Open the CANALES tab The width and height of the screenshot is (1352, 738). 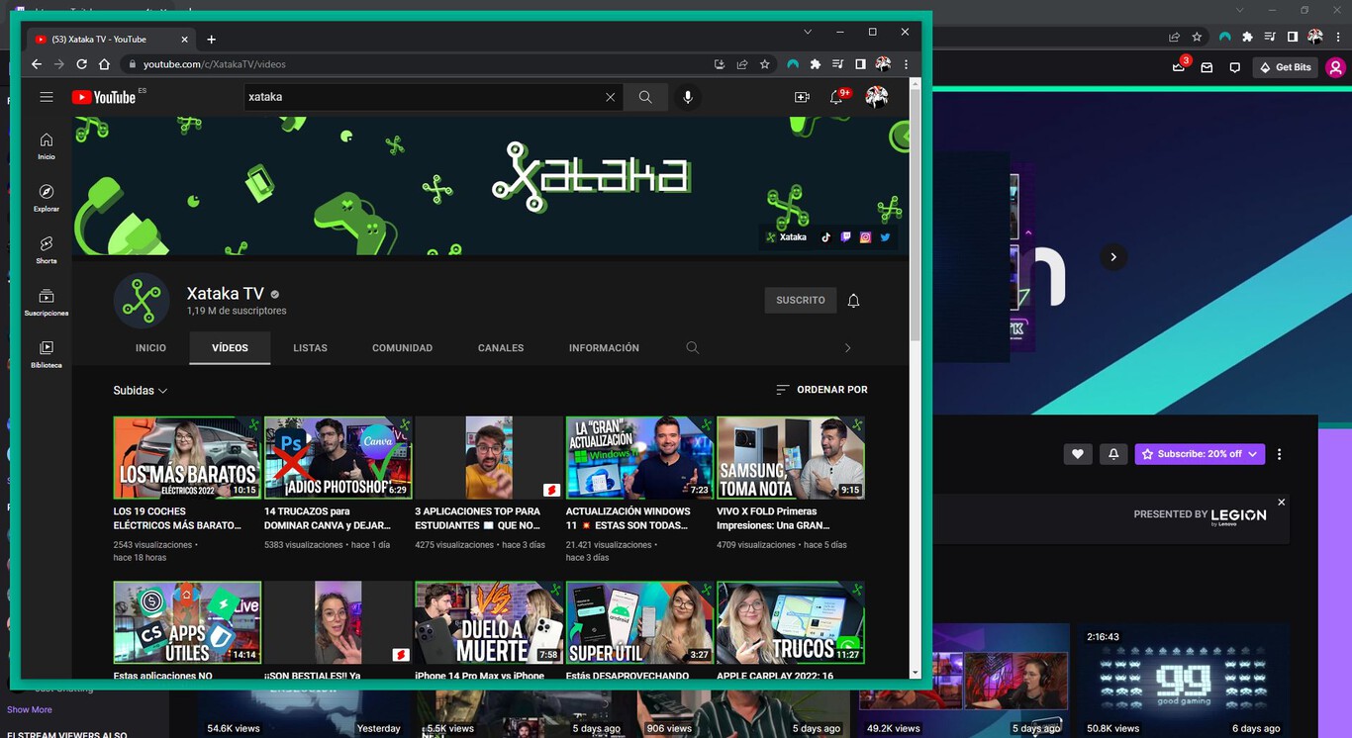tap(501, 348)
